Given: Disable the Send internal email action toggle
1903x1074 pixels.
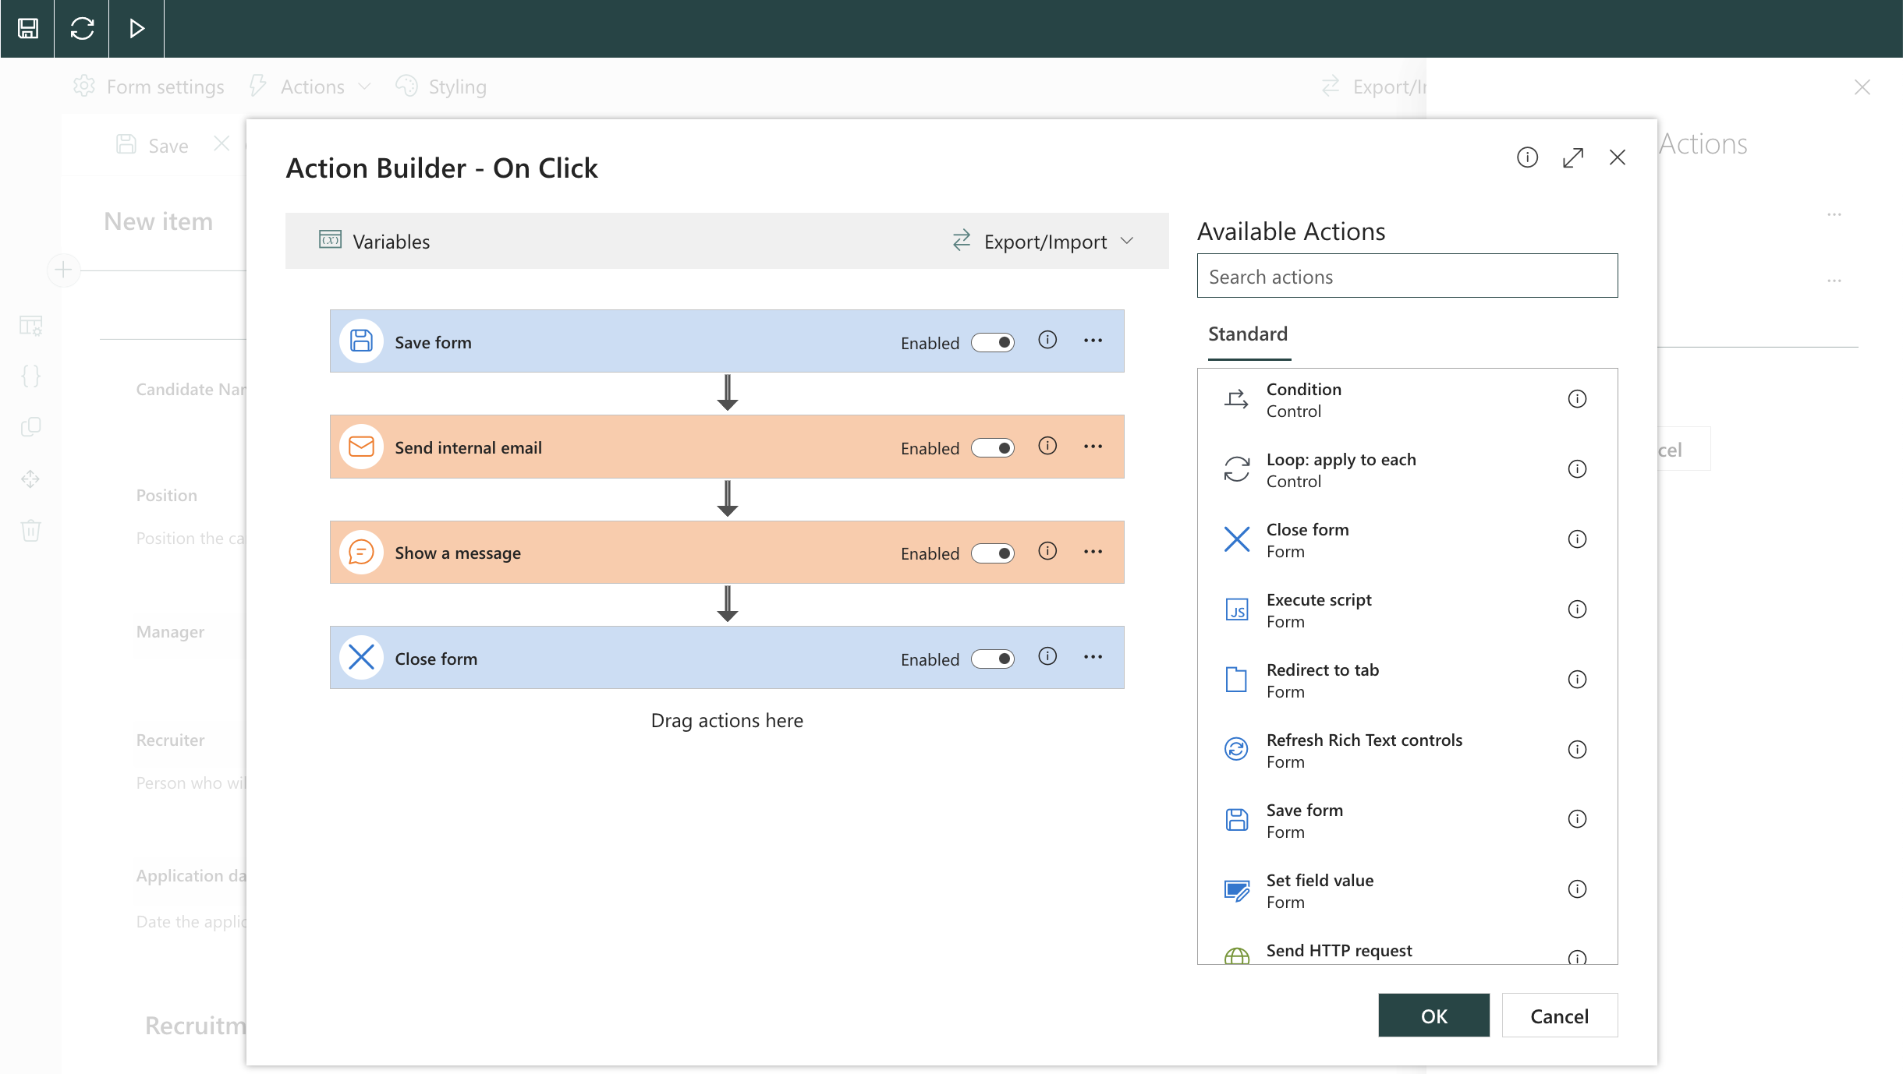Looking at the screenshot, I should pyautogui.click(x=993, y=447).
